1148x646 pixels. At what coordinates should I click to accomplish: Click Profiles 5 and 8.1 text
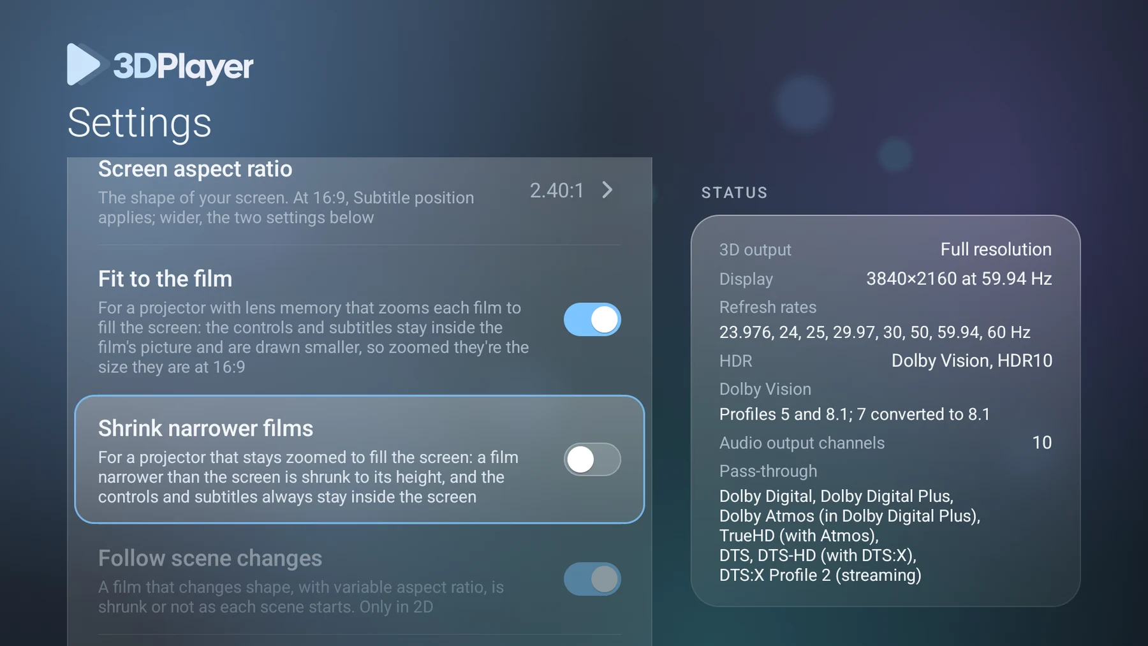pos(855,415)
